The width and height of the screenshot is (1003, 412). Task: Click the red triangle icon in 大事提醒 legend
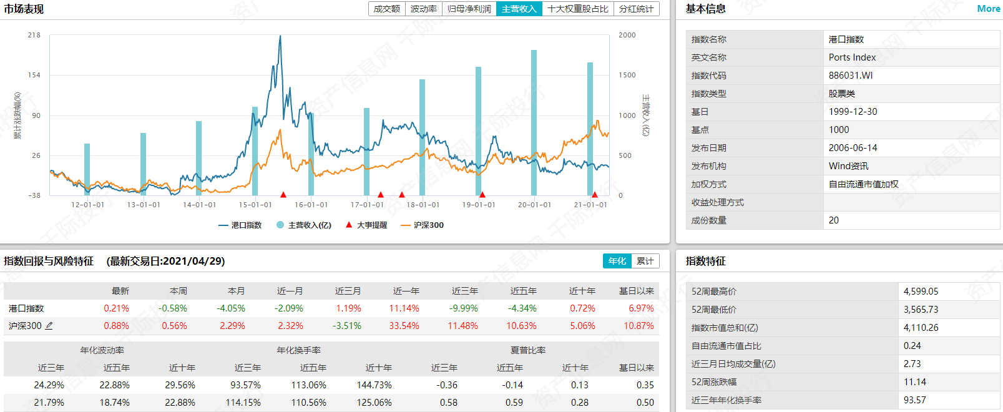(349, 225)
